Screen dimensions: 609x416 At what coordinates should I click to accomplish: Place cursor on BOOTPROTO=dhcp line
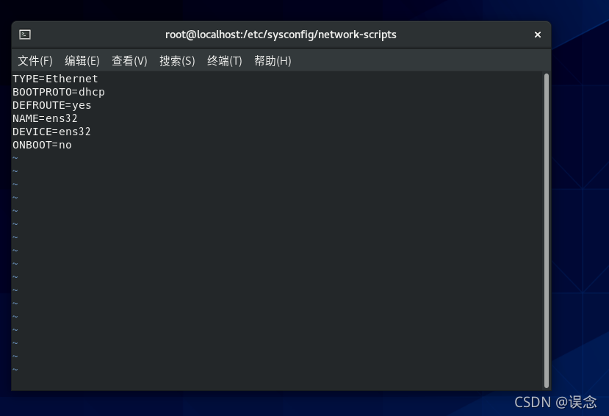(59, 92)
